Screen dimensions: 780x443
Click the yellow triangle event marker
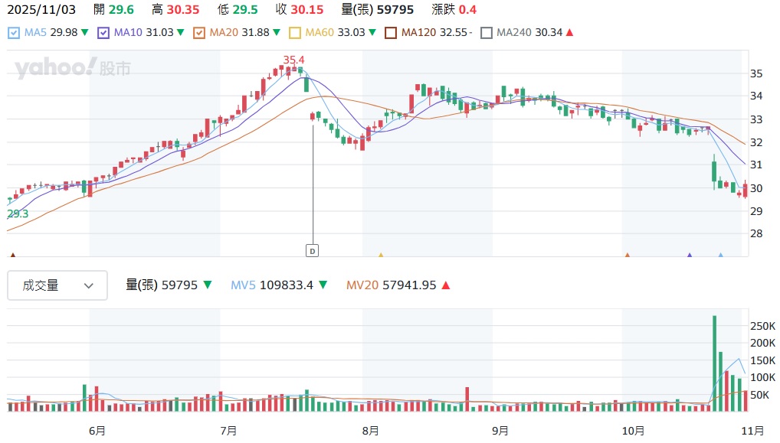[x=381, y=255]
